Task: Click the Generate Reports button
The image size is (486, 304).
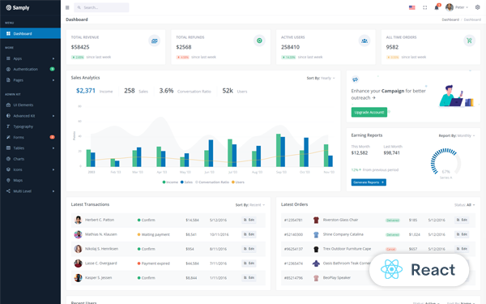Action: (x=369, y=182)
